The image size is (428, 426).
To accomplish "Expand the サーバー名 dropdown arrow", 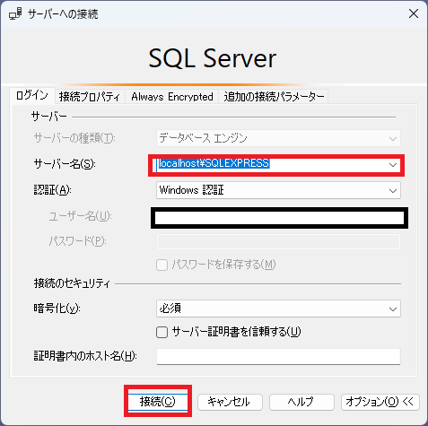I will (393, 165).
